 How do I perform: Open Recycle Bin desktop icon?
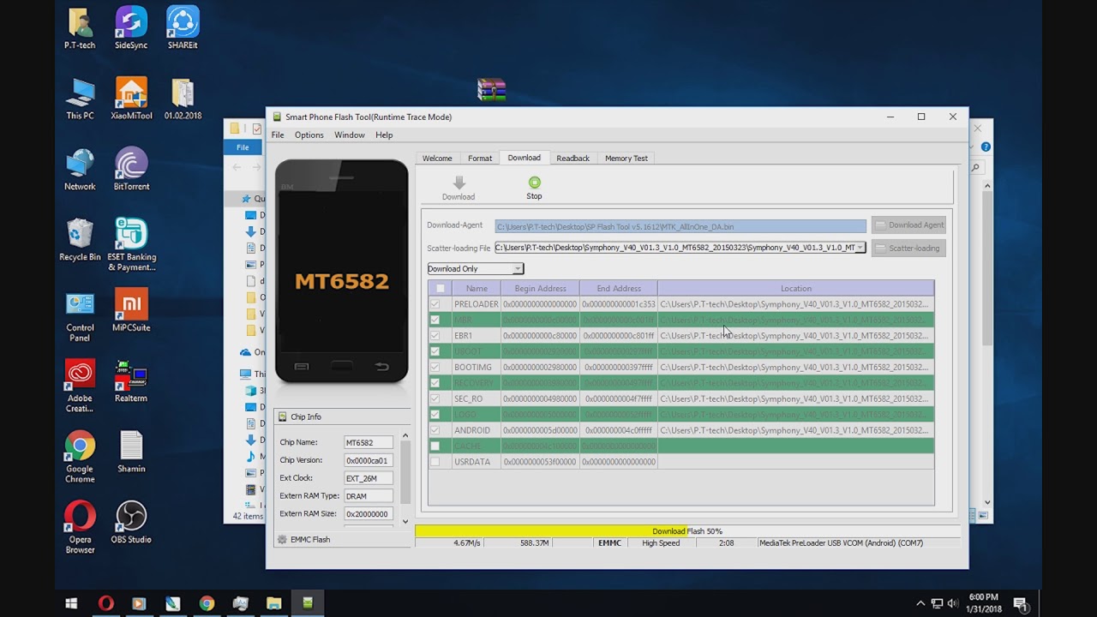pyautogui.click(x=80, y=240)
